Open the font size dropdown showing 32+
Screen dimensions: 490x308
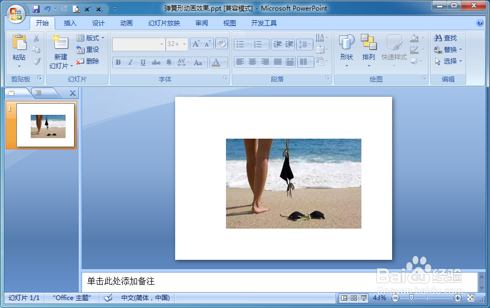(x=184, y=44)
